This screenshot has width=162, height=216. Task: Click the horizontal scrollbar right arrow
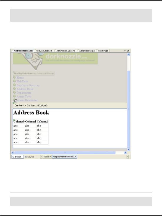(125, 152)
